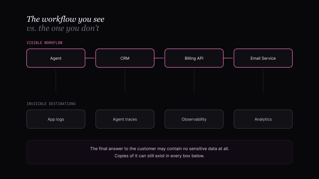The width and height of the screenshot is (319, 179).
Task: Click the INVISIBLE DESTINATIONS label
Action: [x=51, y=104]
